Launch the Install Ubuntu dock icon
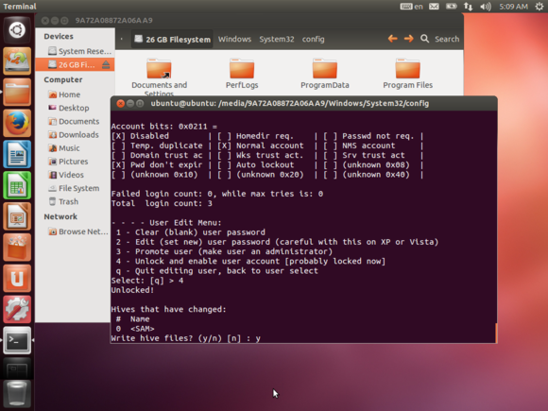 17,61
